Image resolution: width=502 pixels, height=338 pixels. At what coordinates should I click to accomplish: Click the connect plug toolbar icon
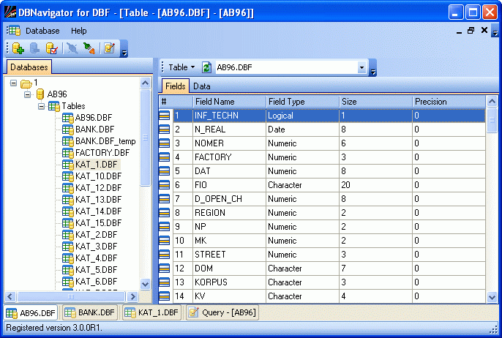point(89,49)
